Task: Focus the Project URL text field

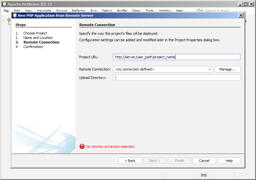Action: click(176, 57)
